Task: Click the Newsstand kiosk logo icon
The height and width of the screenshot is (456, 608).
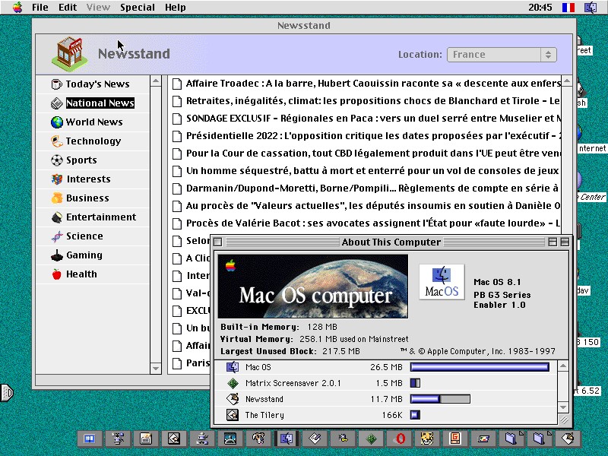Action: (x=69, y=53)
